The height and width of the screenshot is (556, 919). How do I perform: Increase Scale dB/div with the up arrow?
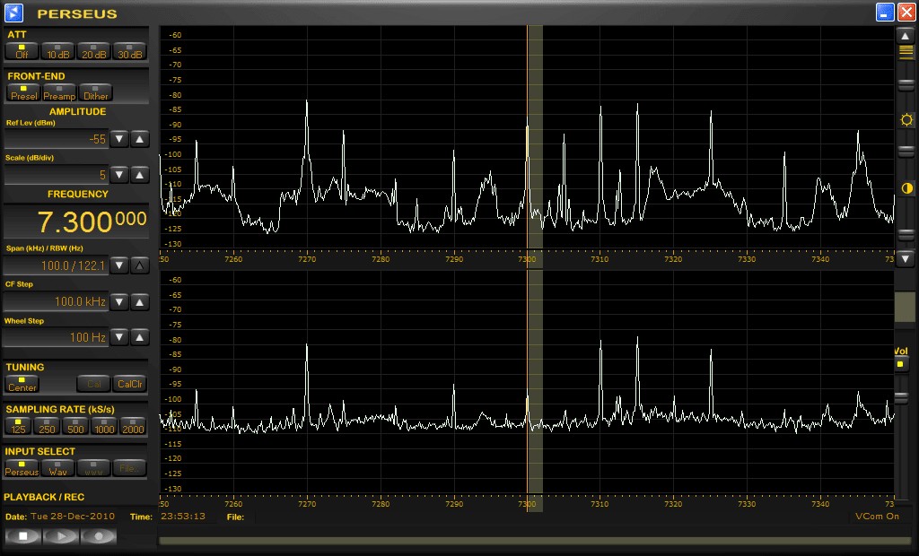click(140, 175)
